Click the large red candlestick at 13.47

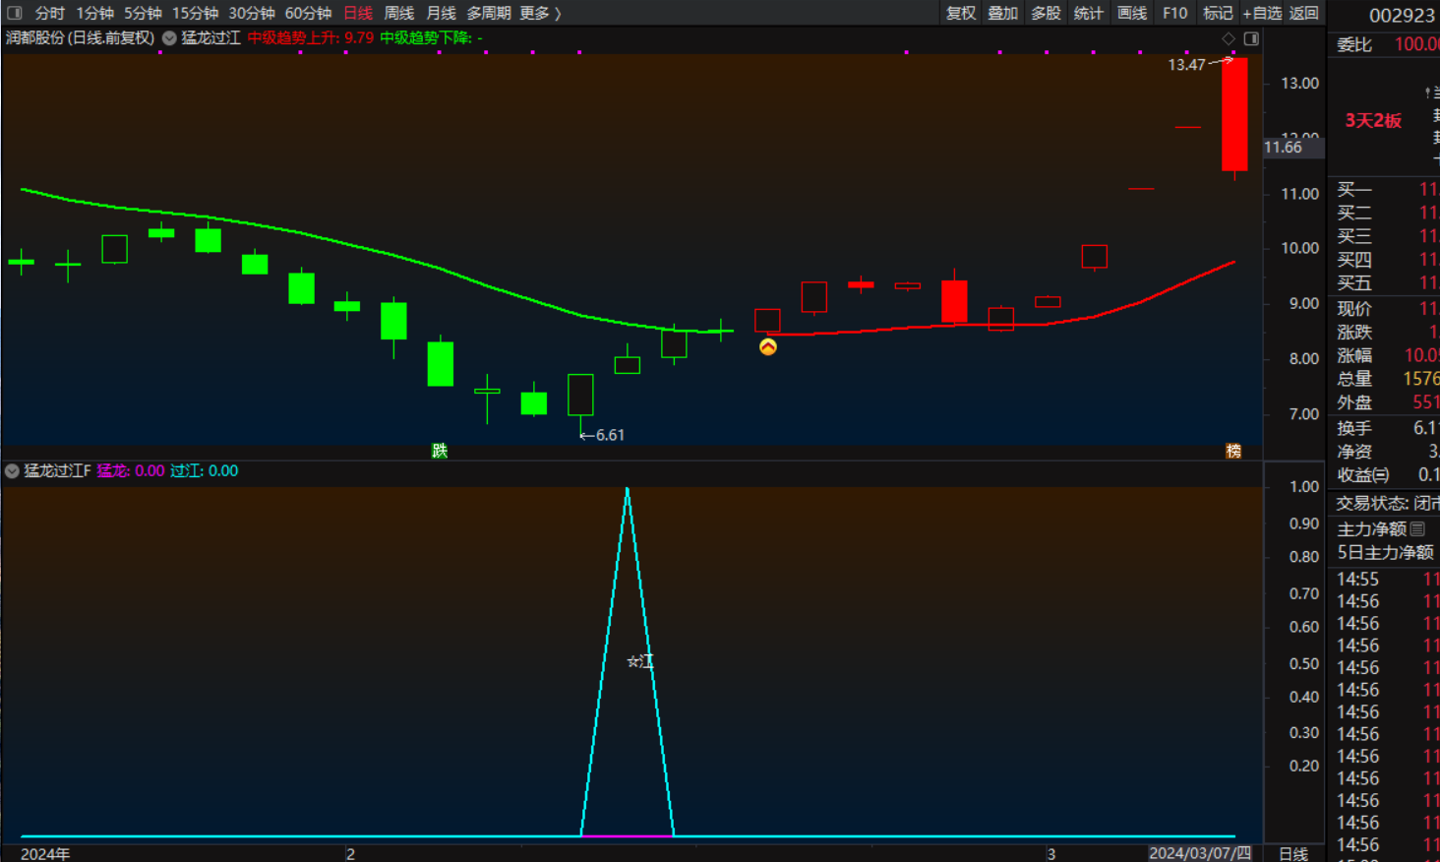(1234, 113)
